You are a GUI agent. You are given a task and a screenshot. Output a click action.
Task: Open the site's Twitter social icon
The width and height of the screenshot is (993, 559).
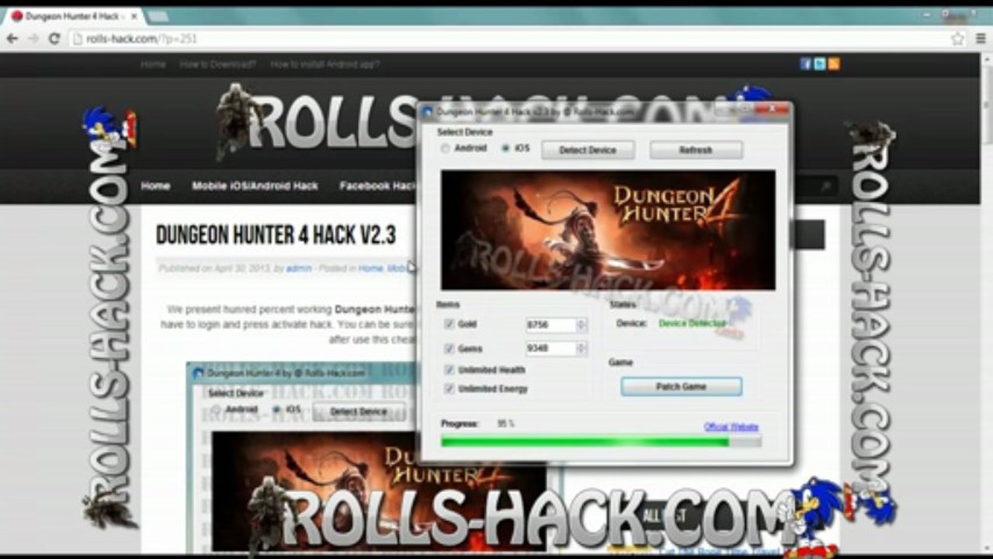pos(820,64)
